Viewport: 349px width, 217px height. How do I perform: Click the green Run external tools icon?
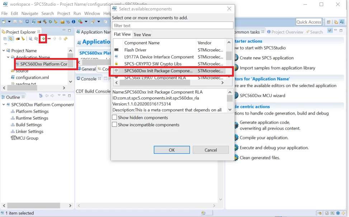click(x=80, y=22)
